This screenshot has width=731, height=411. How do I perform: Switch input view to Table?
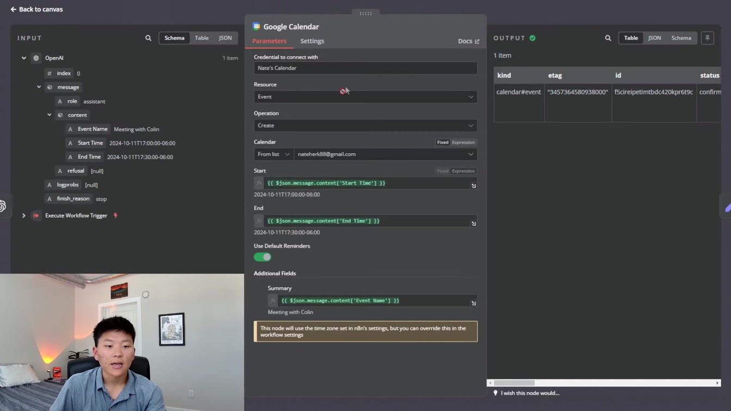pos(202,38)
